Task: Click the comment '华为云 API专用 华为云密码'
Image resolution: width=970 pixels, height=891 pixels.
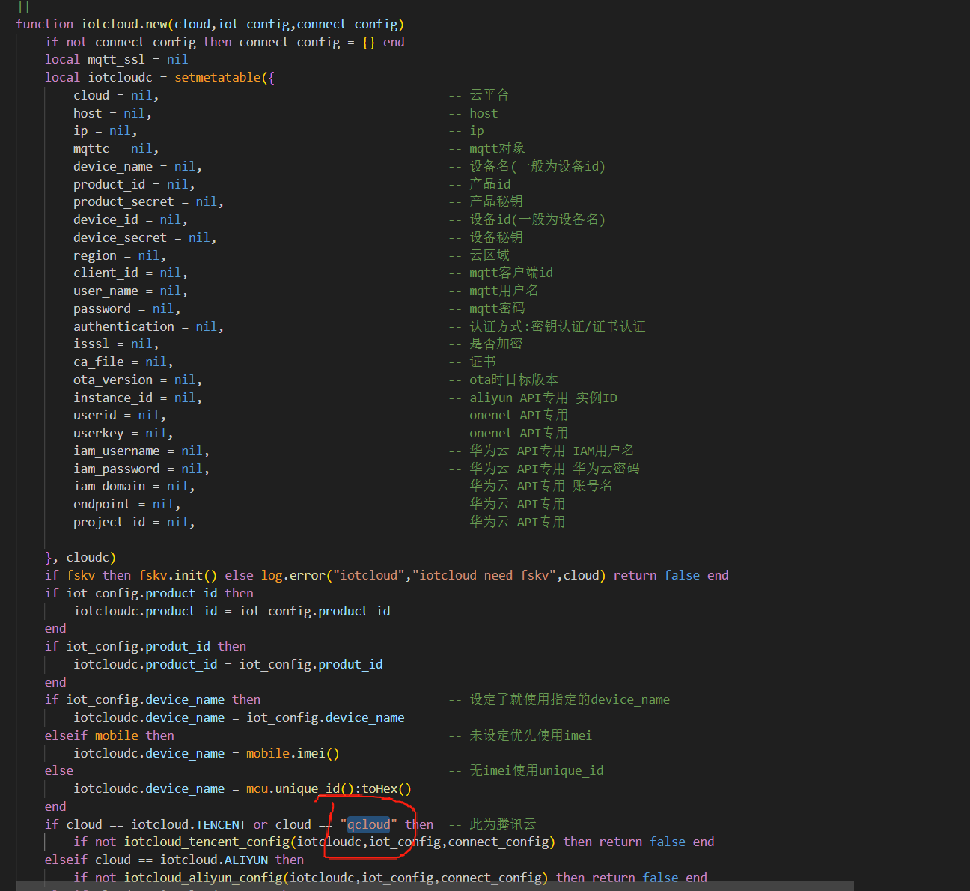Action: coord(555,469)
